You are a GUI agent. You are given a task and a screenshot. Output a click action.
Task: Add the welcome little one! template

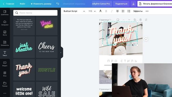coord(24,89)
